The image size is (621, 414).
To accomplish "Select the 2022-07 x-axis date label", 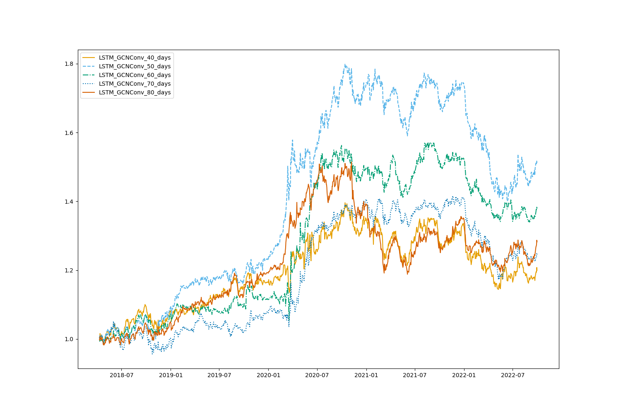I will tap(513, 375).
